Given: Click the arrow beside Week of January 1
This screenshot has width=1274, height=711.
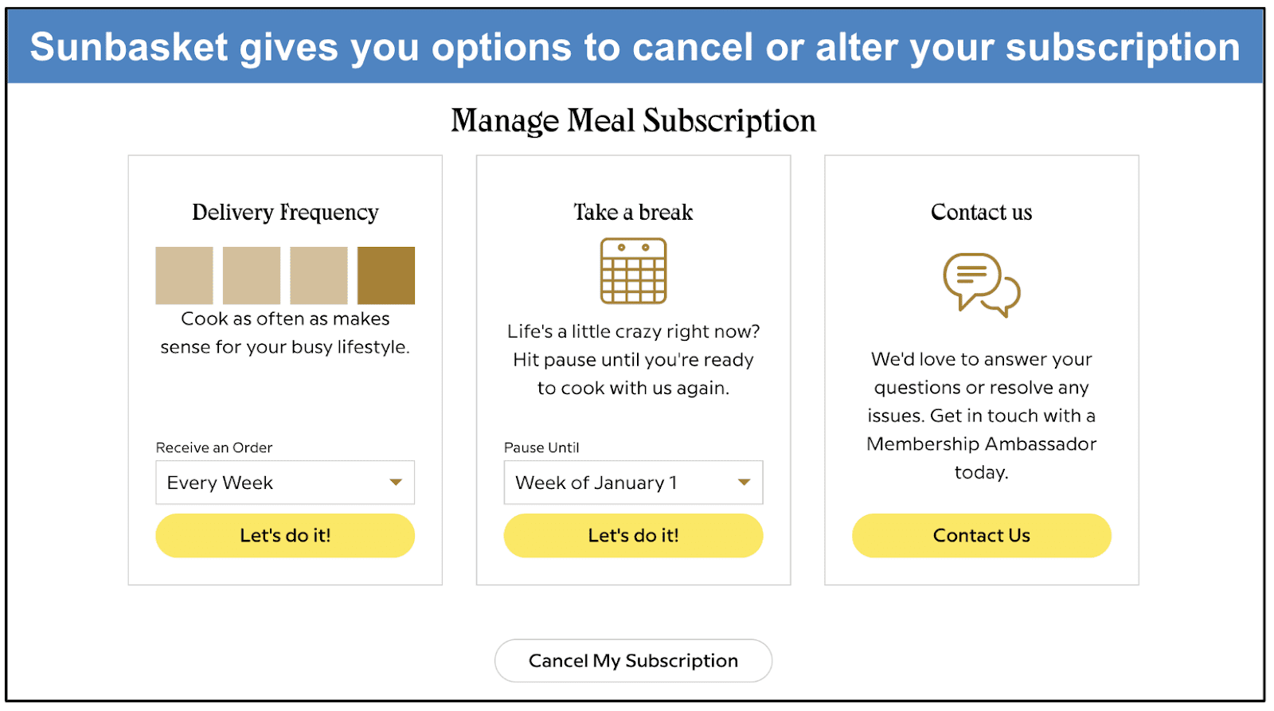Looking at the screenshot, I should tap(744, 482).
